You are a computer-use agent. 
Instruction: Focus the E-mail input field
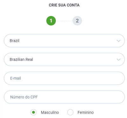tap(64, 78)
